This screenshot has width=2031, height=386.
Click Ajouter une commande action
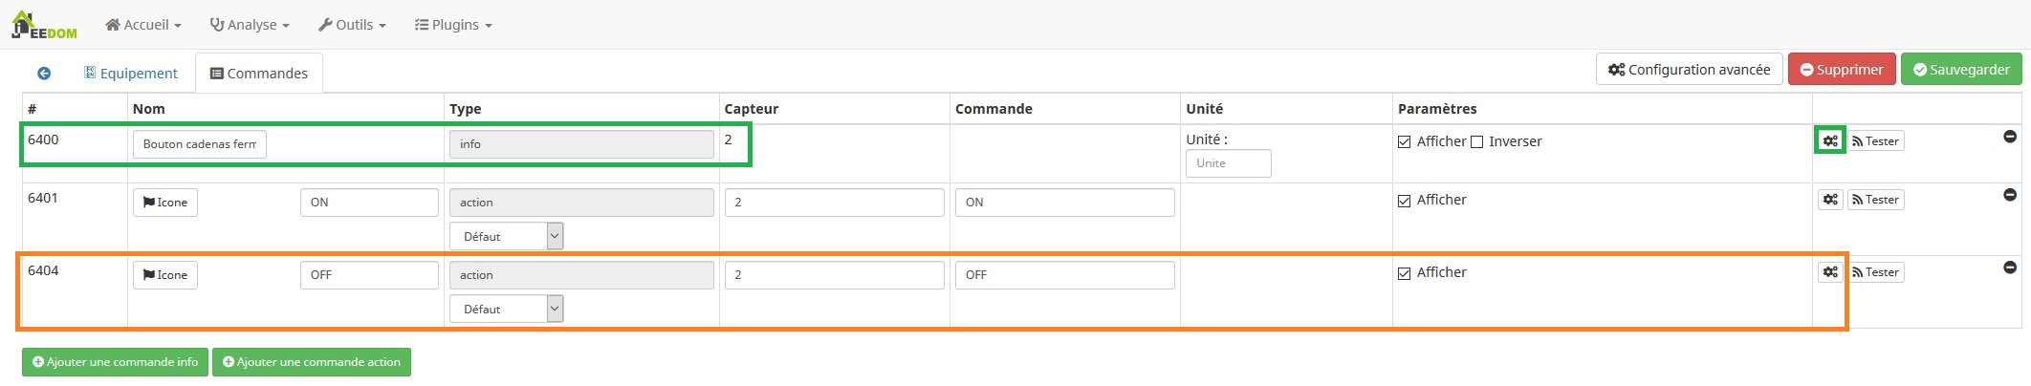pos(312,362)
